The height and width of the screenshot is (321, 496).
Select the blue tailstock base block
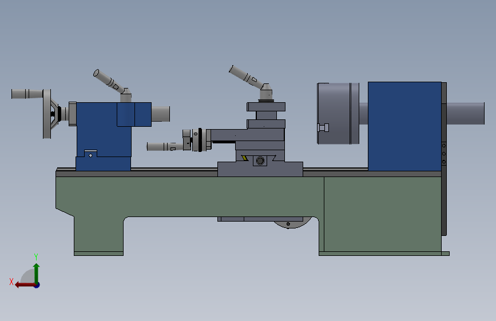(x=103, y=164)
